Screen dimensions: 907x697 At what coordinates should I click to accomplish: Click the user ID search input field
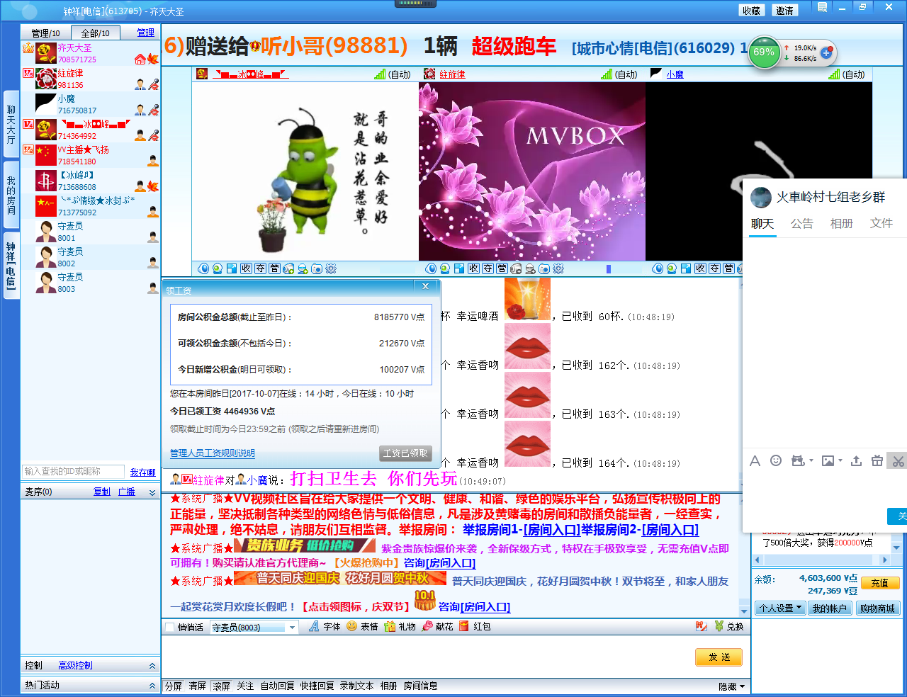point(74,472)
